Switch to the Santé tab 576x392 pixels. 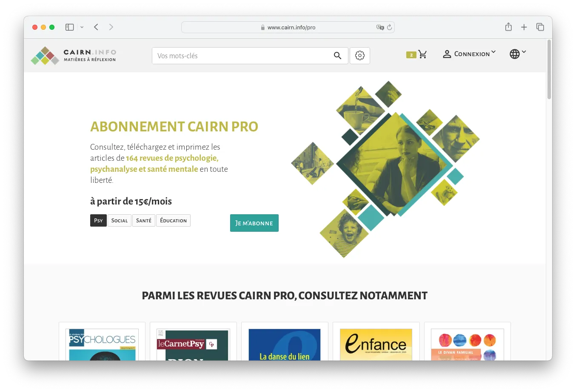tap(144, 221)
